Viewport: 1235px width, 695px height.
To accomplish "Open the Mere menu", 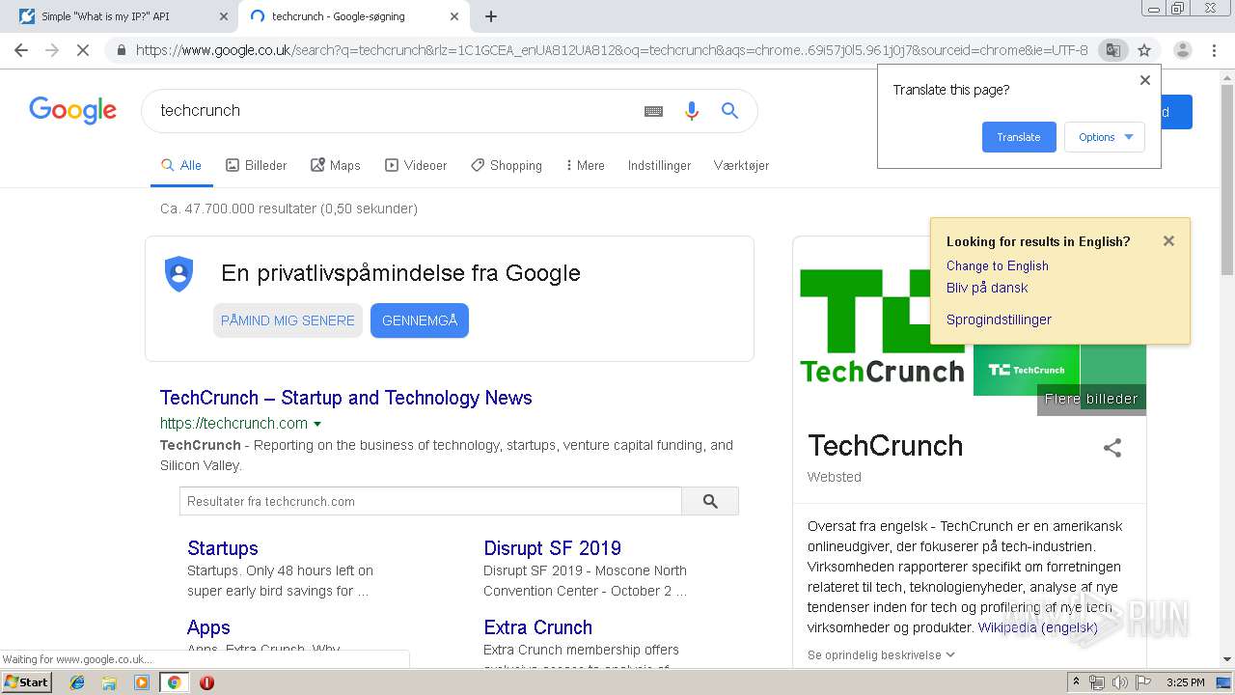I will 585,165.
